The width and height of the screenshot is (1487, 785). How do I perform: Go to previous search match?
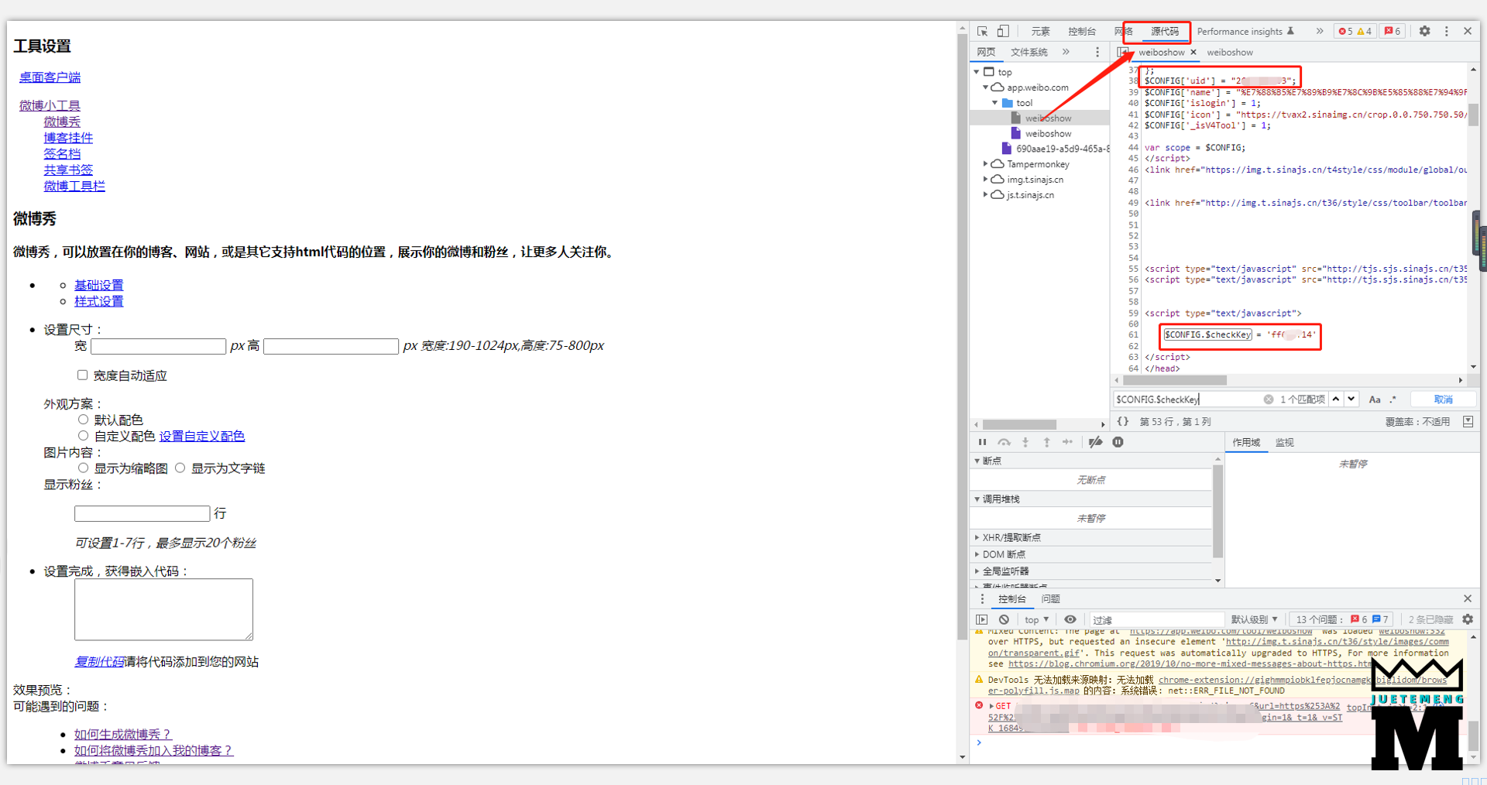point(1336,399)
